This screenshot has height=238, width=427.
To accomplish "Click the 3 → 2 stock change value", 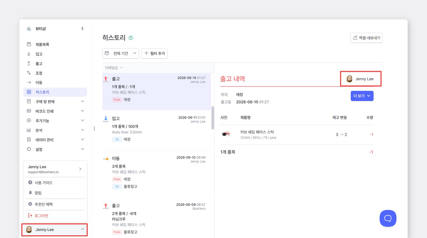I will click(x=341, y=135).
